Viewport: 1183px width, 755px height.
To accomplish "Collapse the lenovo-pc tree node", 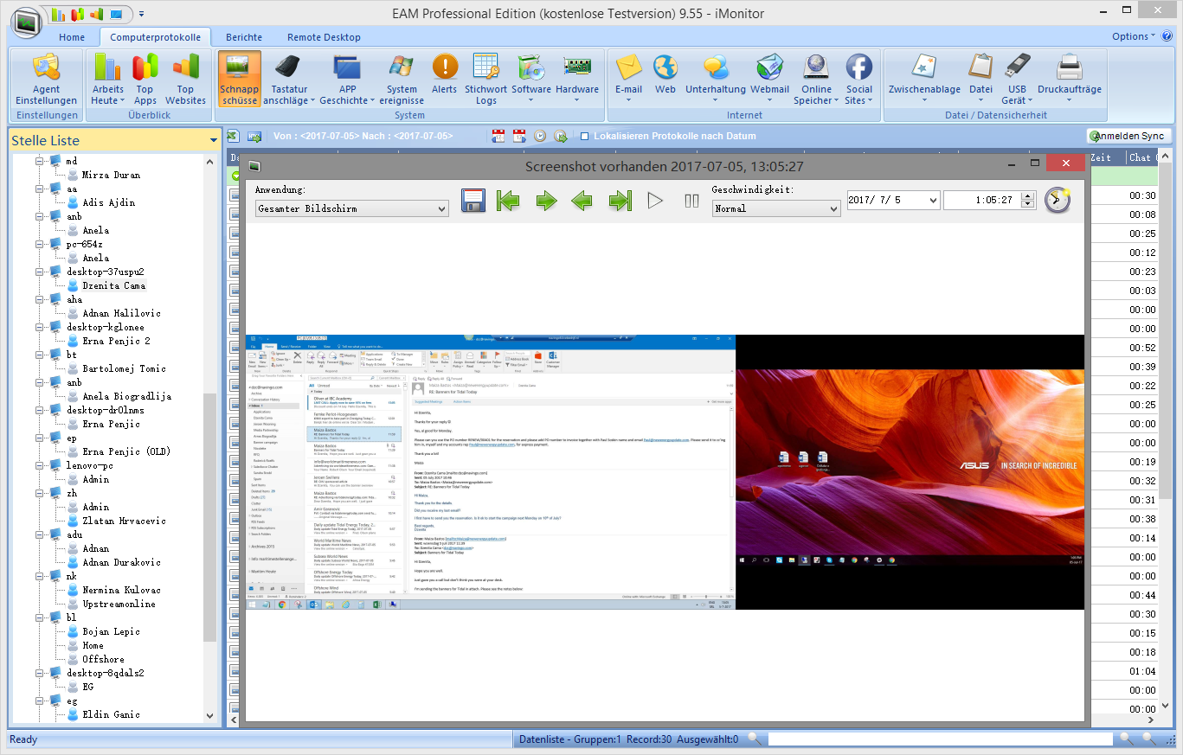I will click(x=39, y=465).
